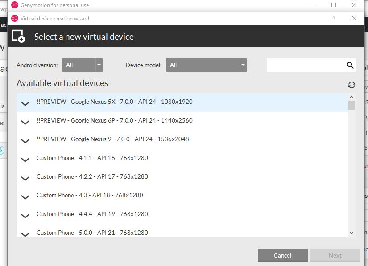Click the device list scroll up arrow
The image size is (368, 266).
point(351,97)
